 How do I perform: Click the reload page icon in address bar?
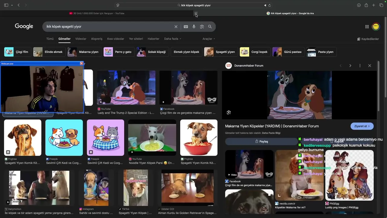269,5
